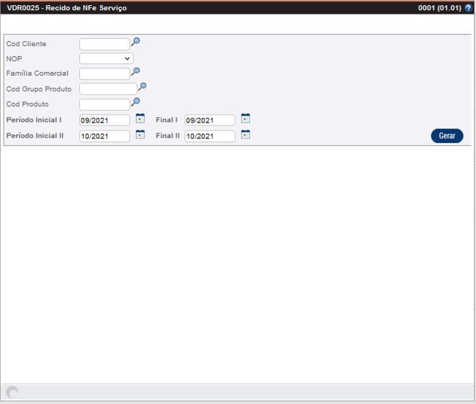Select the Final I date field

(x=210, y=120)
